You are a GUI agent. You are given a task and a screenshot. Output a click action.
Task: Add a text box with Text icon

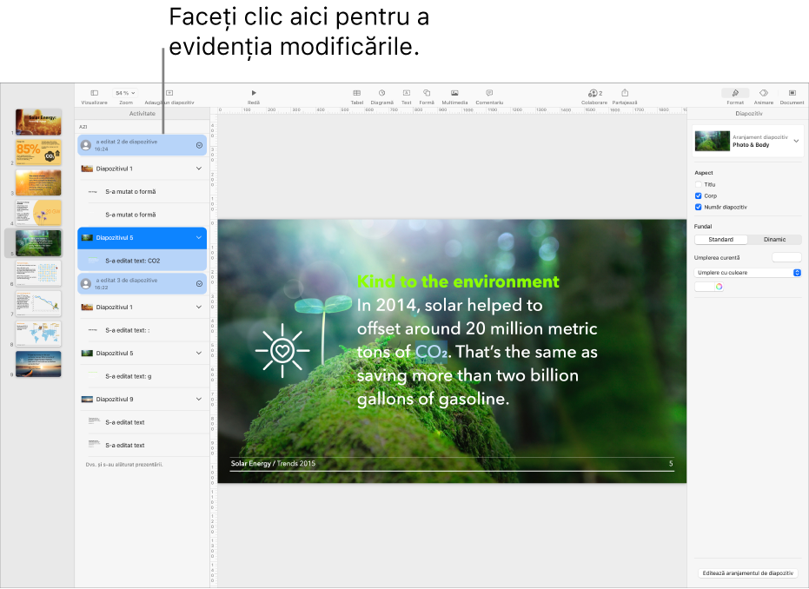pos(406,93)
